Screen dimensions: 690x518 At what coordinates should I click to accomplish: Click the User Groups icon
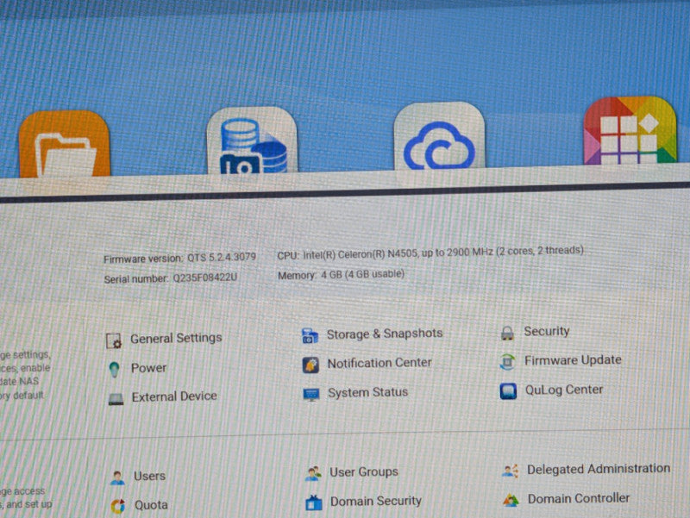pos(313,474)
